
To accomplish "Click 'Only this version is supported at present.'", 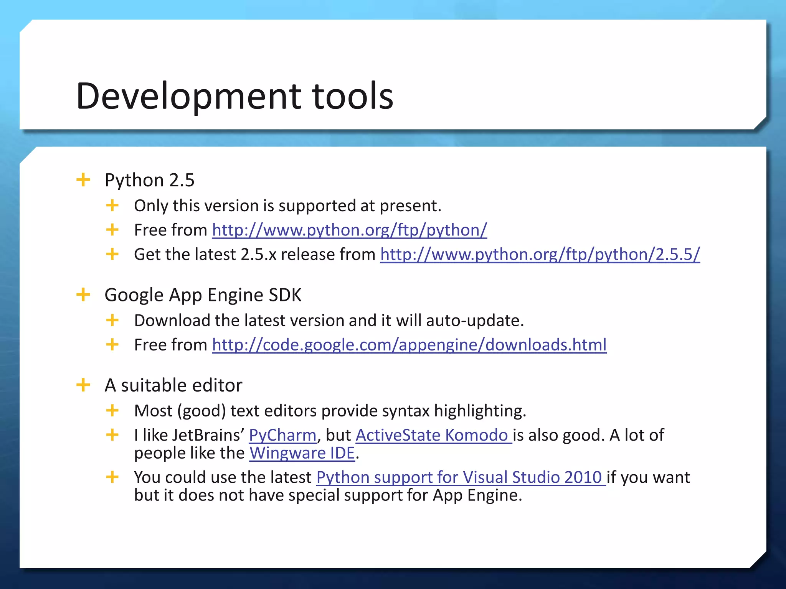I will [288, 206].
